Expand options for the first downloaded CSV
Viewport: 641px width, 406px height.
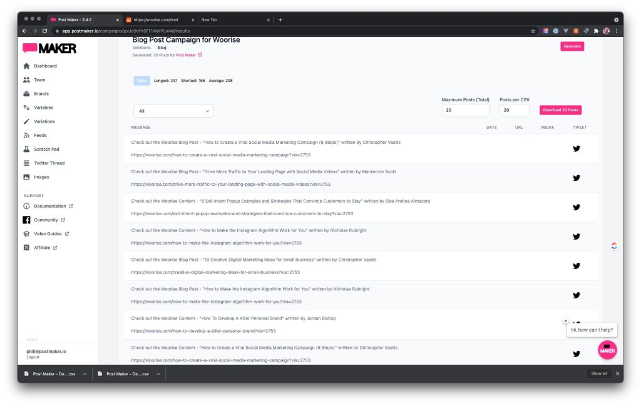pos(85,373)
